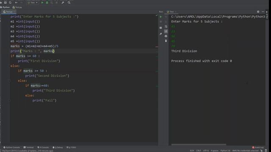Open the Python 3.8 interpreter selector

[225, 151]
